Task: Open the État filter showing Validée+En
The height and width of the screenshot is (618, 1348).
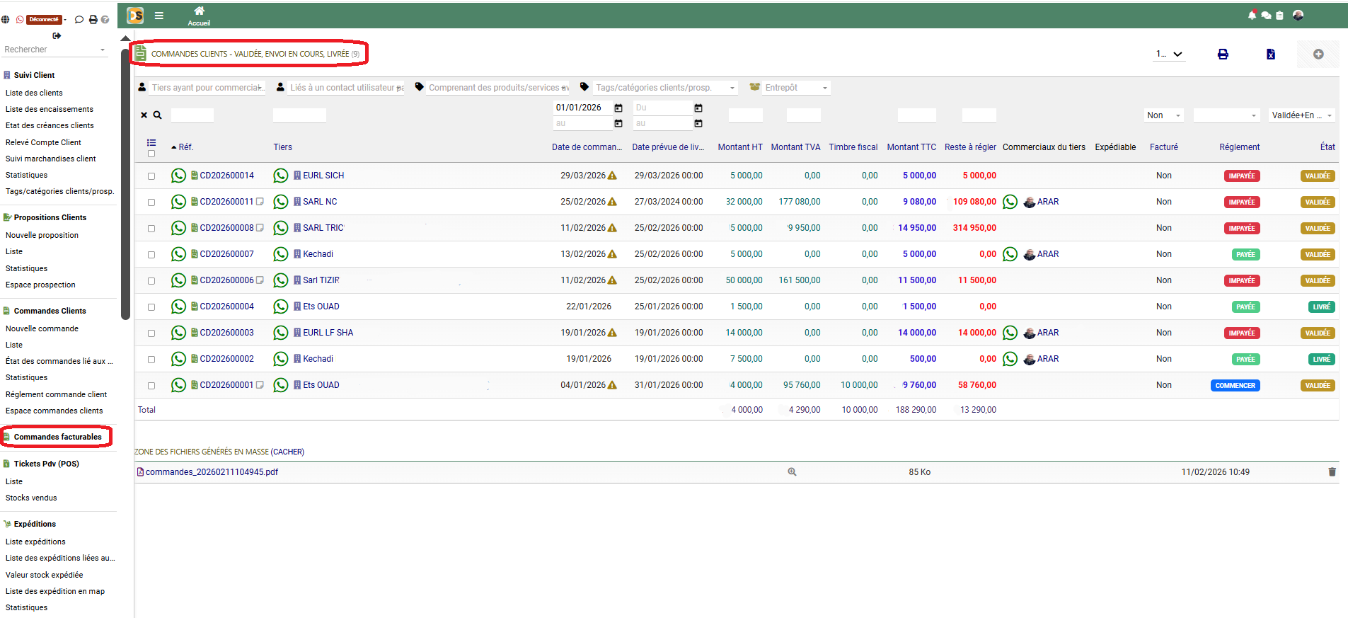Action: pyautogui.click(x=1302, y=115)
